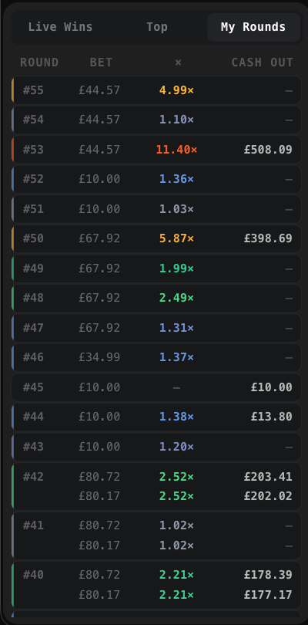
Task: Select round #41 row
Action: (x=156, y=535)
